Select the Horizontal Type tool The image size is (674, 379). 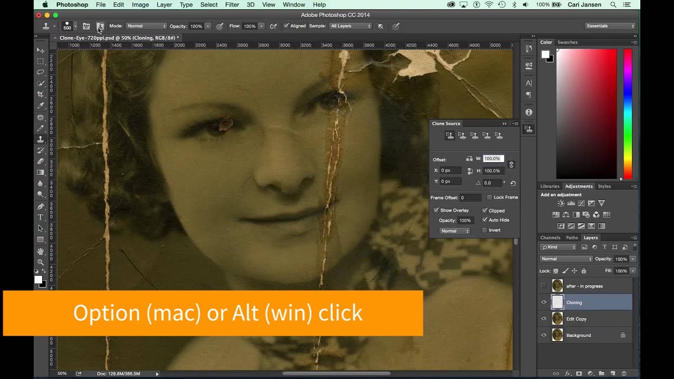41,217
